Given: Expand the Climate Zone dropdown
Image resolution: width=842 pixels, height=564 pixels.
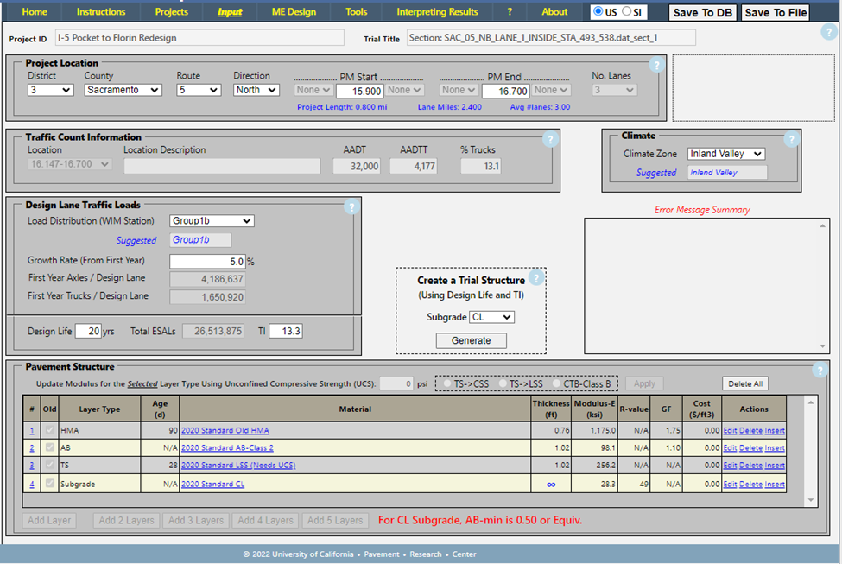Looking at the screenshot, I should point(725,154).
